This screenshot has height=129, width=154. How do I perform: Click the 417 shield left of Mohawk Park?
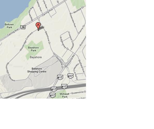point(52,95)
